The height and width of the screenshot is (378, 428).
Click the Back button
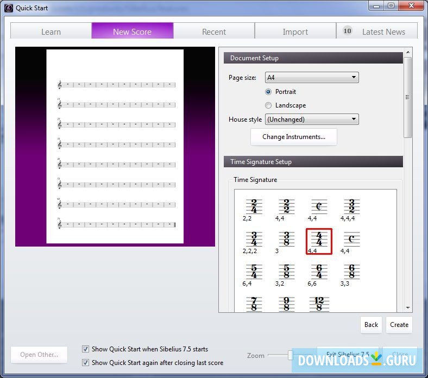pyautogui.click(x=371, y=325)
